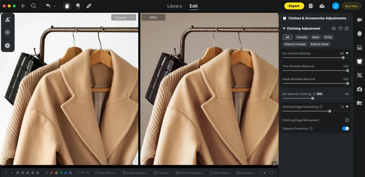Screen dimensions: 365x177
Task: Select the Female filter option
Action: (302, 37)
